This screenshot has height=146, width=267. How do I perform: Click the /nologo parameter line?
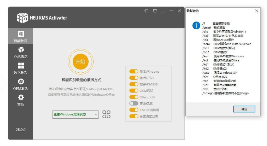pos(226,93)
